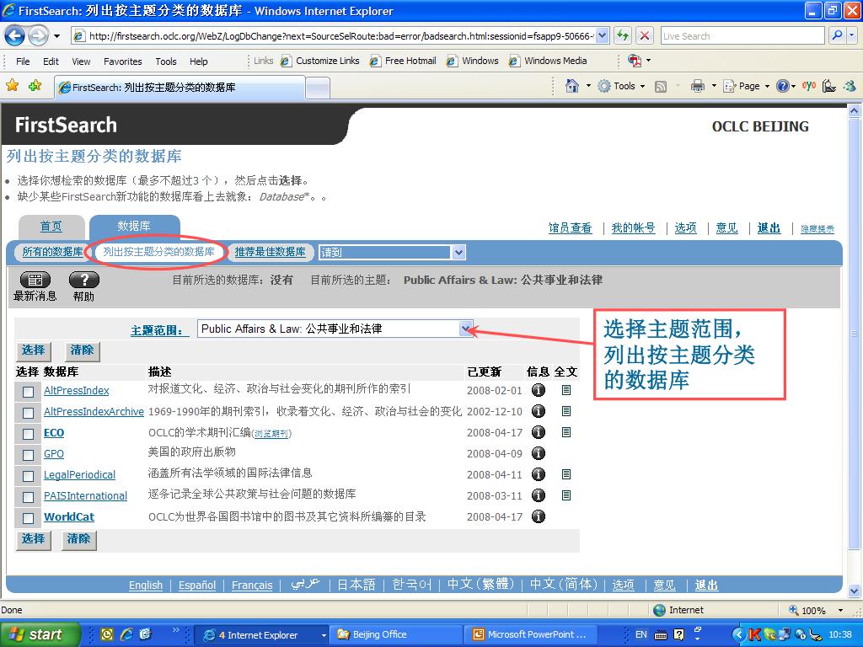This screenshot has height=647, width=863.
Task: Go to the browser Home page icon
Action: tap(572, 86)
